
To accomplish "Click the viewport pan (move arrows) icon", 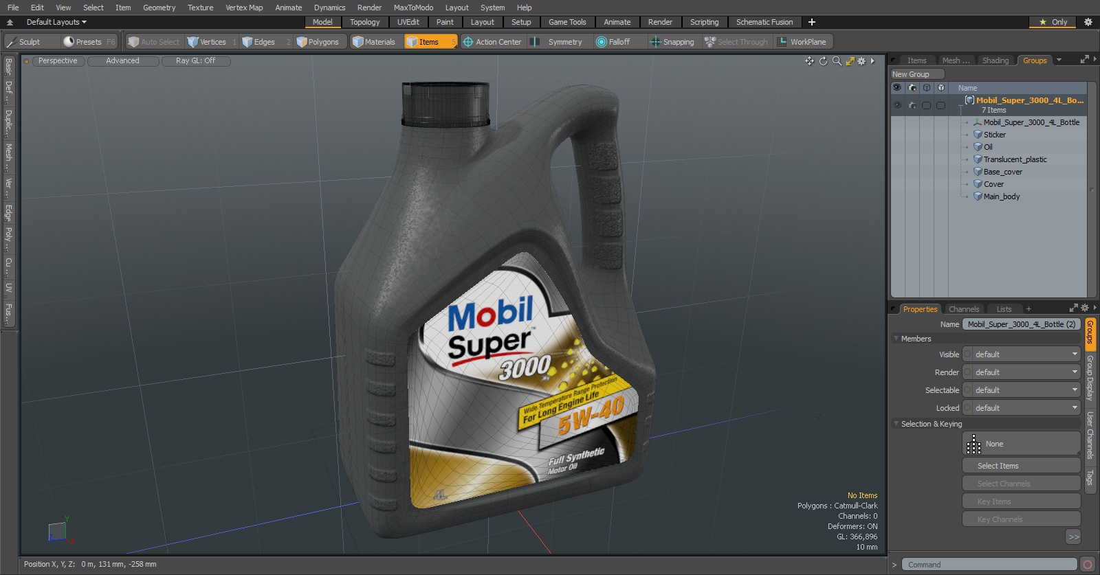I will 809,61.
